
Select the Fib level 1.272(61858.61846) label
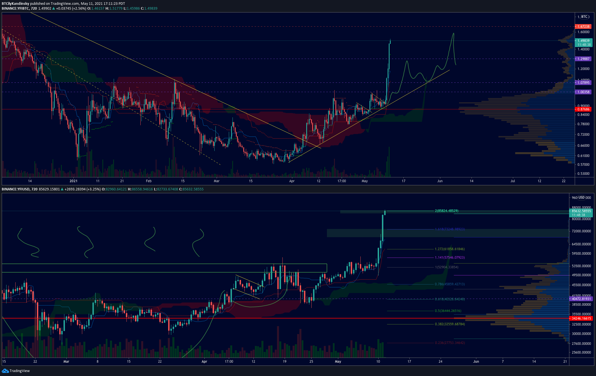(450, 249)
